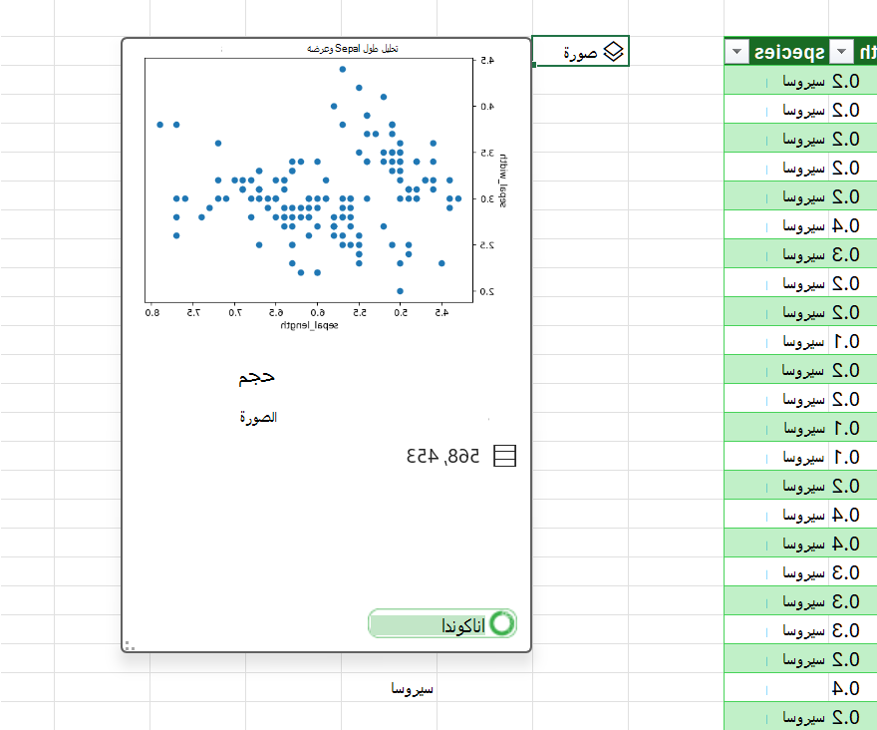Viewport: 877px width, 730px height.
Task: Click the table icon beside 568, 453
Action: point(504,456)
